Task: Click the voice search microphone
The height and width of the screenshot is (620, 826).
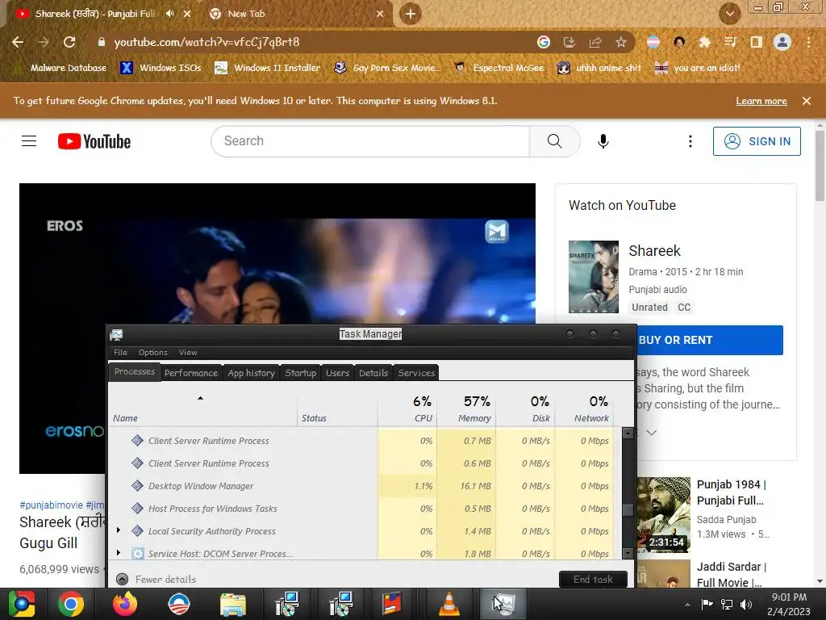Action: tap(603, 140)
